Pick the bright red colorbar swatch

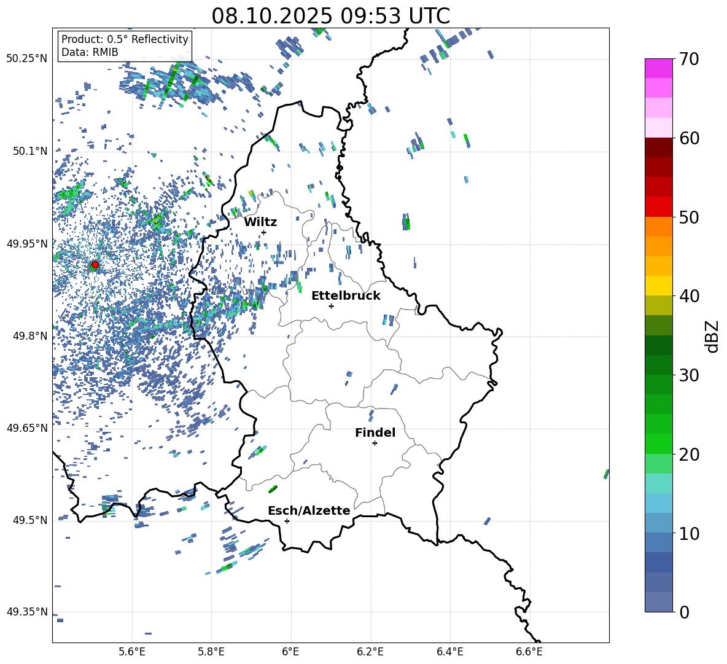[x=658, y=206]
